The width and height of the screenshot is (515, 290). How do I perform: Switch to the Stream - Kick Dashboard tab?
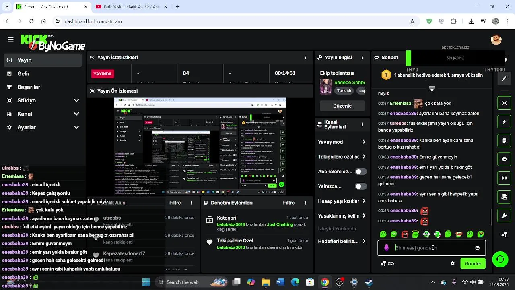coord(51,7)
